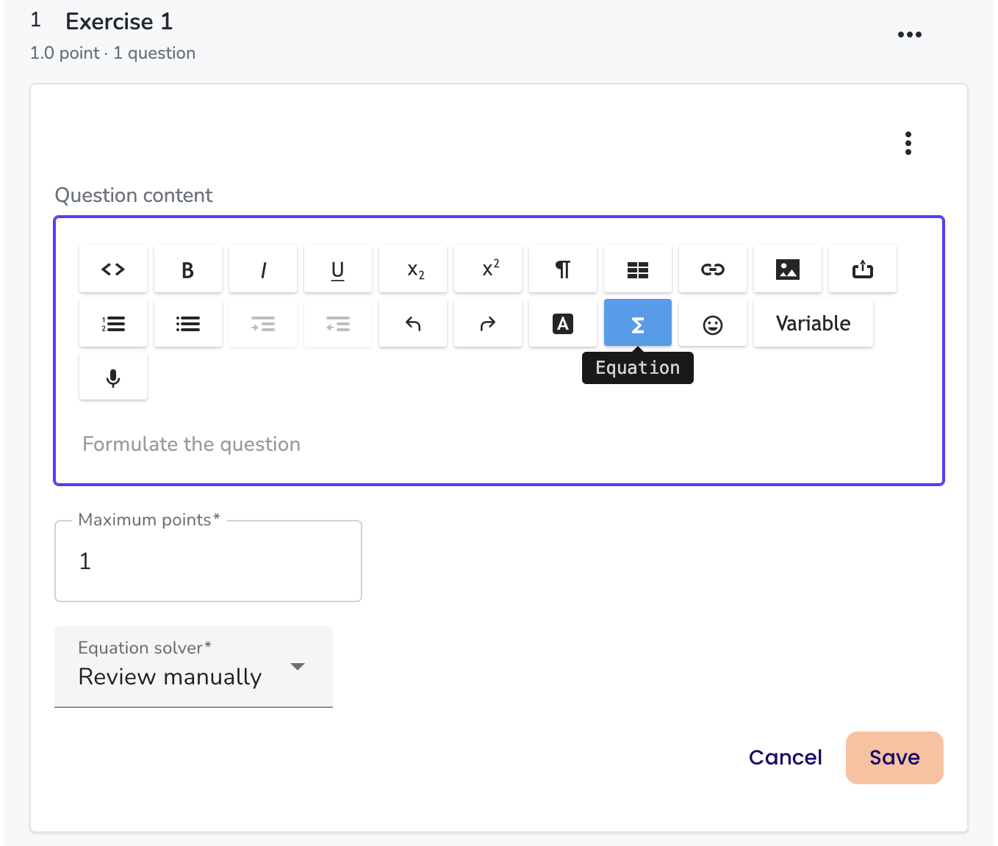Click into Formulate the question text area

coord(499,444)
